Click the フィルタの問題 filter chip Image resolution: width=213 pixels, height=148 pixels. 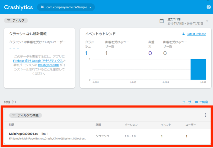point(26,115)
